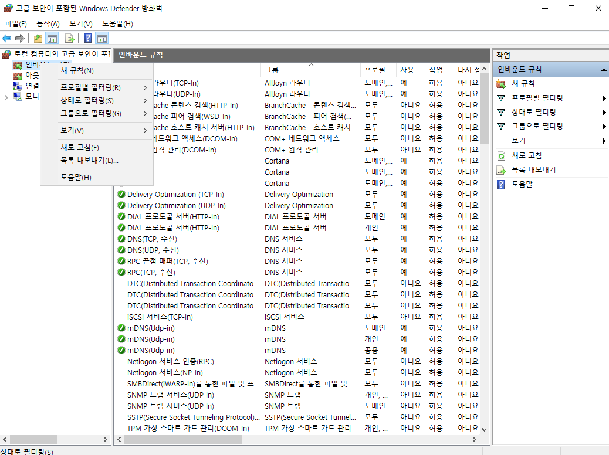
Task: Click the green check icon of DNS(UDP, 수신)
Action: point(121,250)
